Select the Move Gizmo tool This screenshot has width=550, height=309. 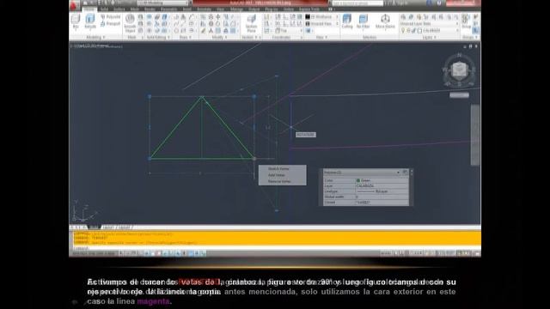(385, 21)
